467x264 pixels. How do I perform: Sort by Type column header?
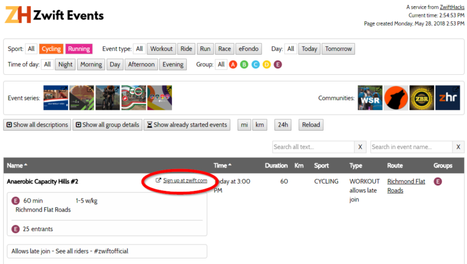356,165
